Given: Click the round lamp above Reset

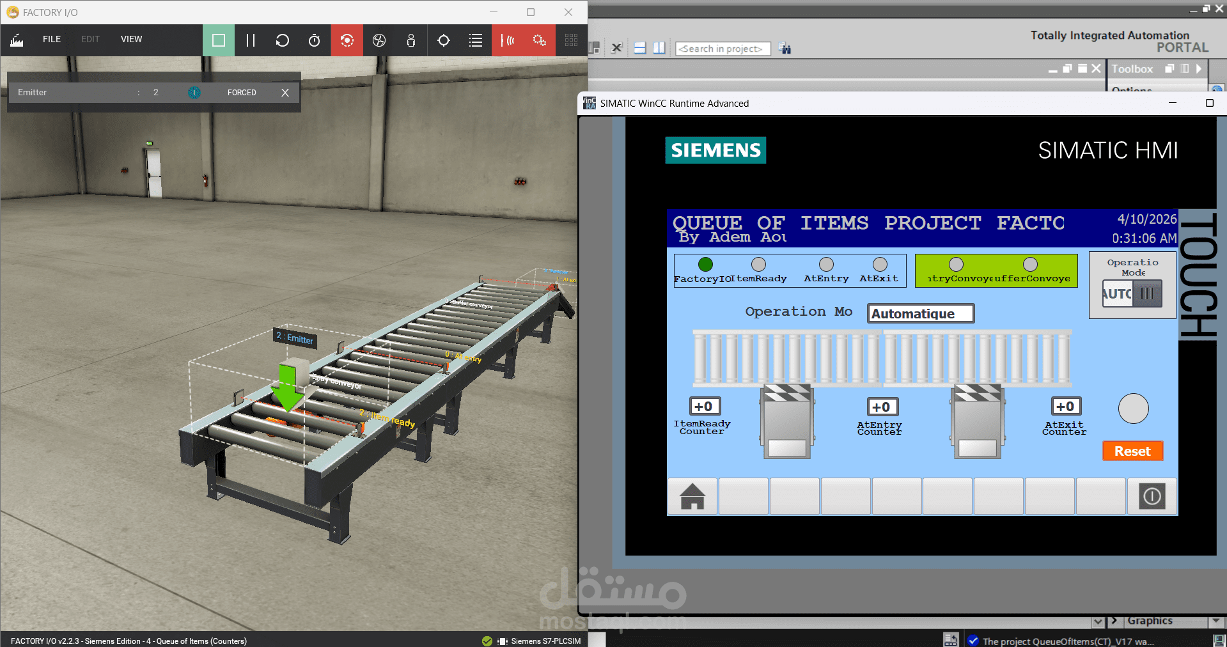Looking at the screenshot, I should 1133,408.
